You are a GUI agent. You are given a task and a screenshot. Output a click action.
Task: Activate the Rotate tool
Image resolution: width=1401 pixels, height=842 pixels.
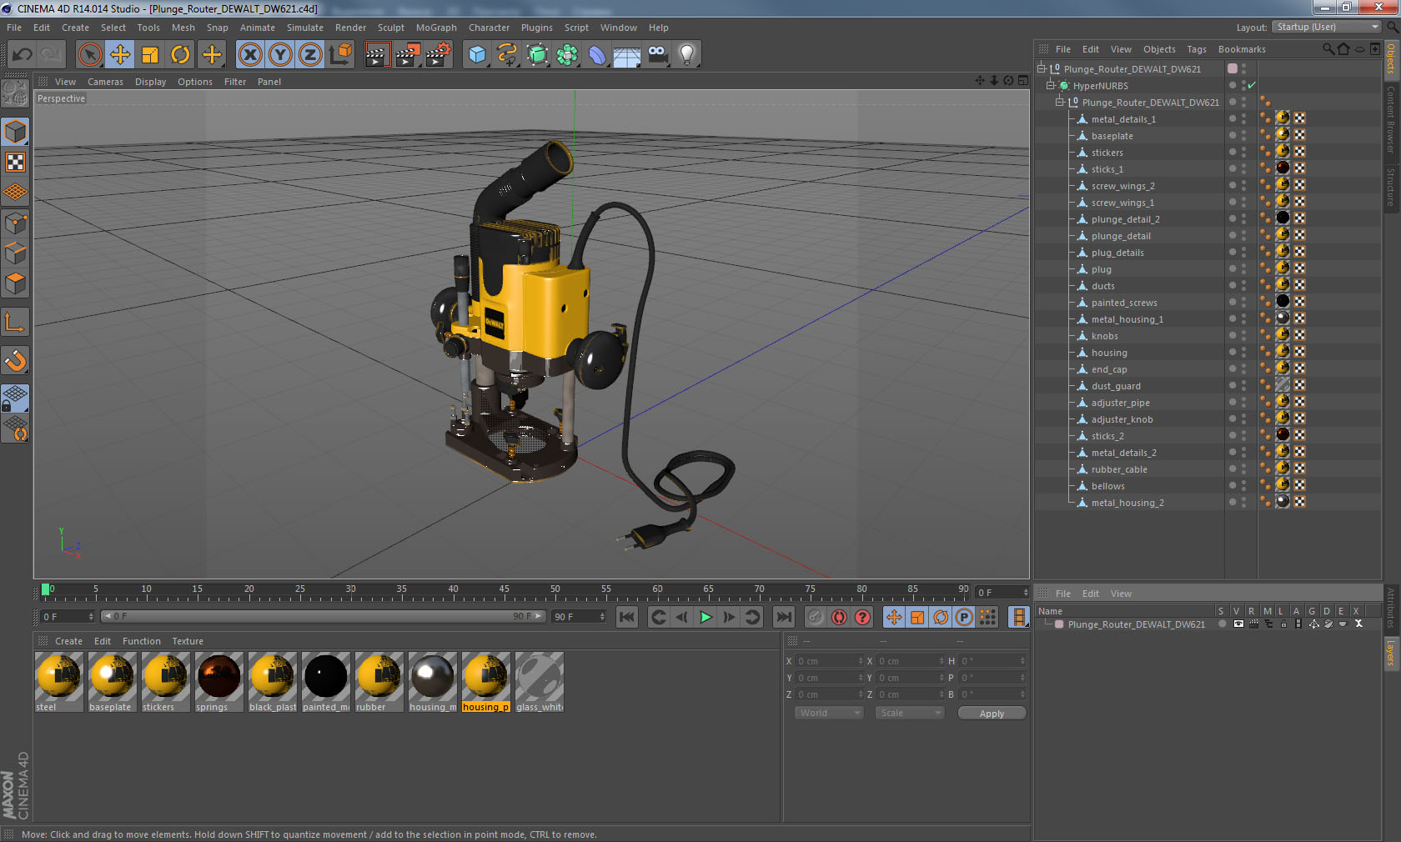[x=180, y=55]
